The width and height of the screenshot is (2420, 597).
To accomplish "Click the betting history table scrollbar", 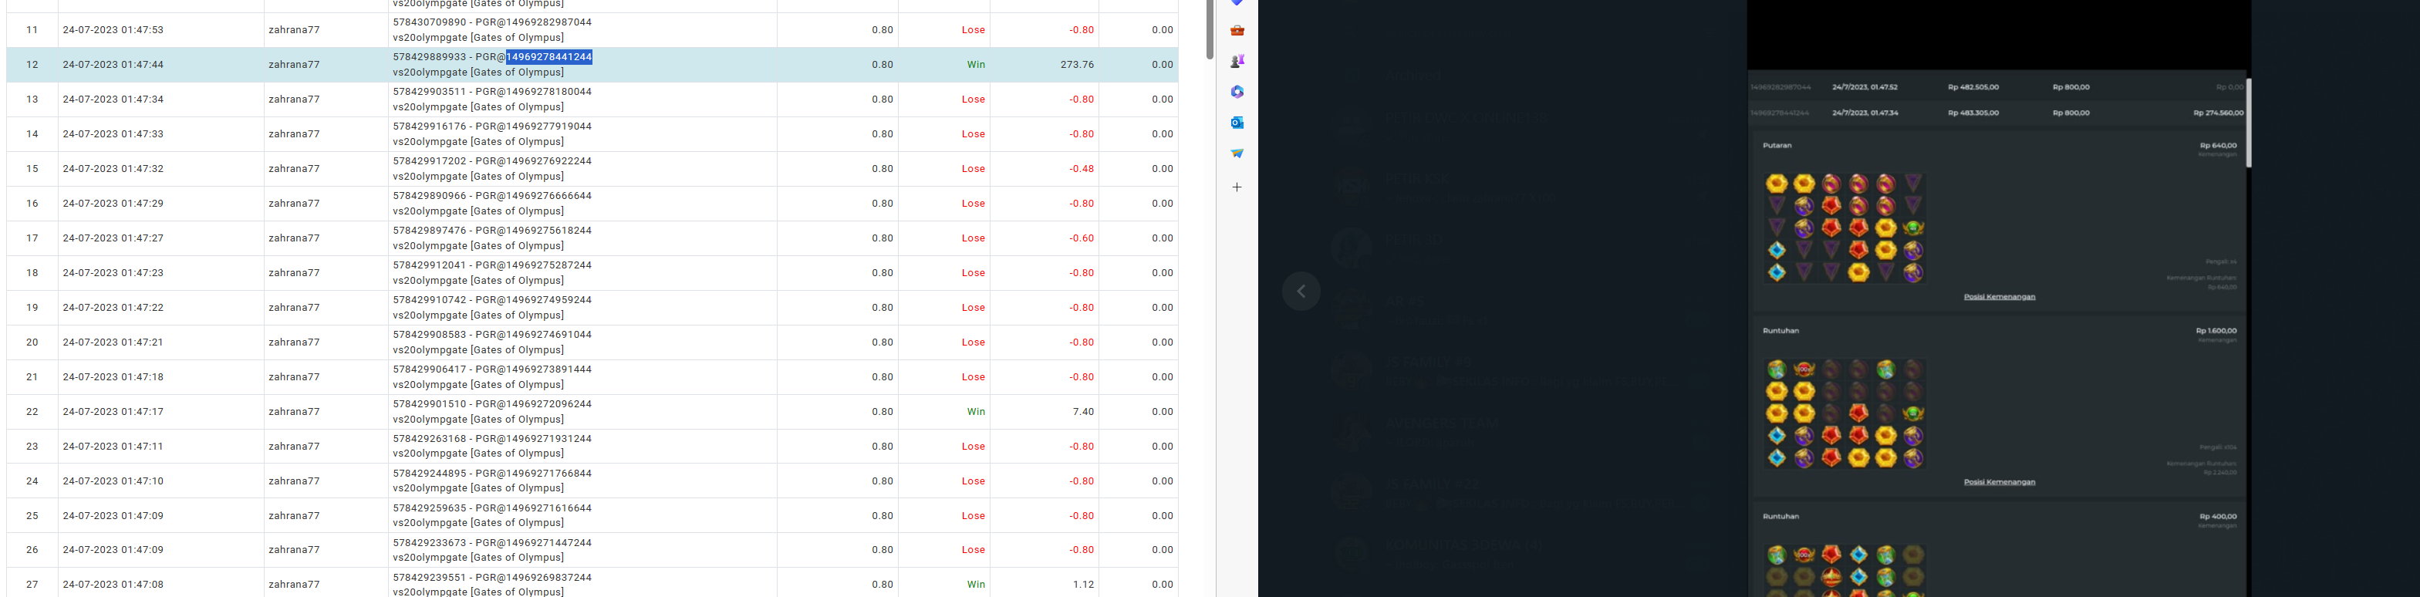I will tap(1210, 29).
